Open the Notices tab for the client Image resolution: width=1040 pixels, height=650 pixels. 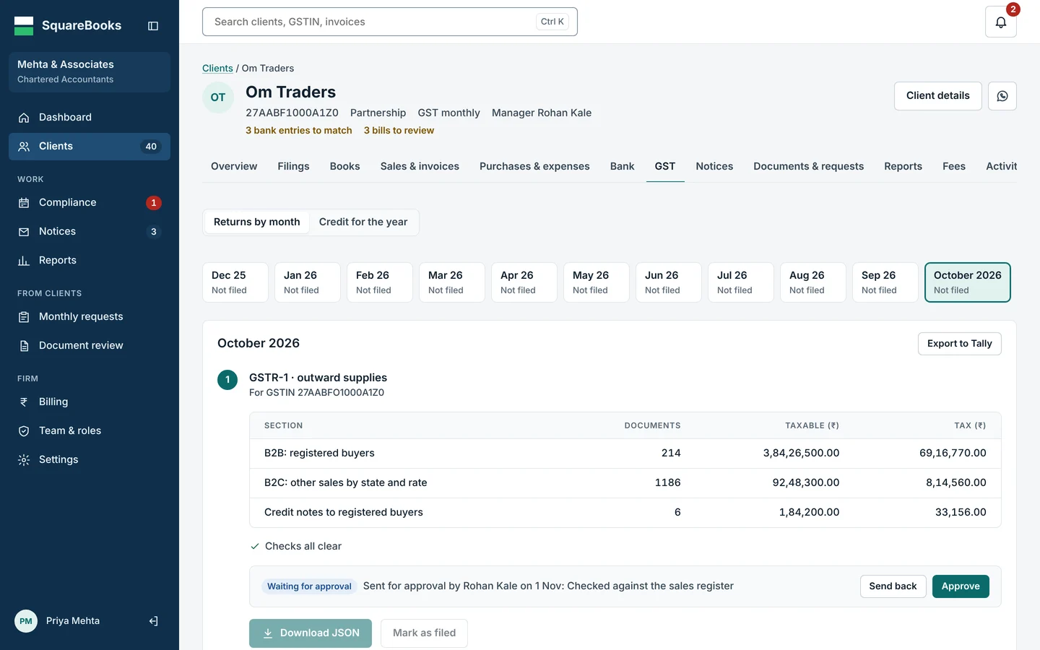point(714,166)
